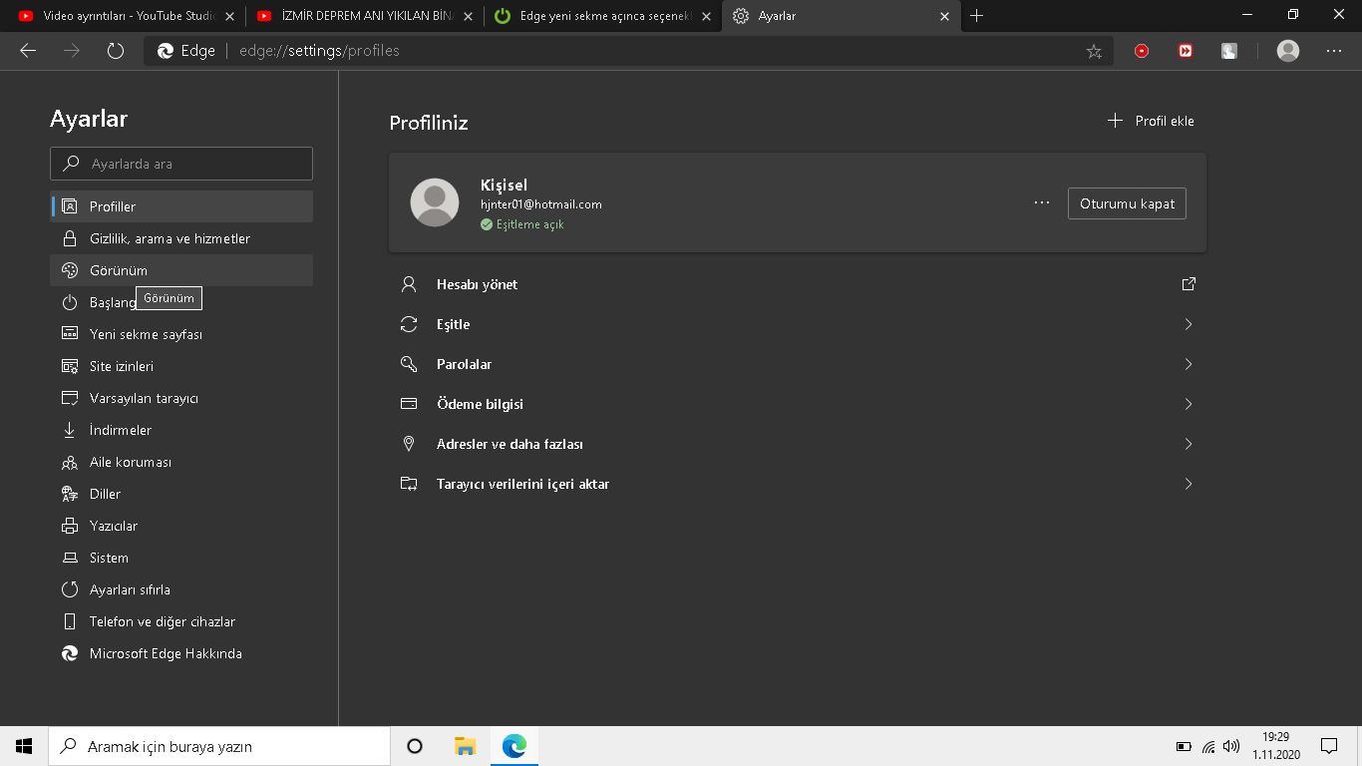
Task: Click the address bar showing edge://settings/profiles
Action: (x=628, y=51)
